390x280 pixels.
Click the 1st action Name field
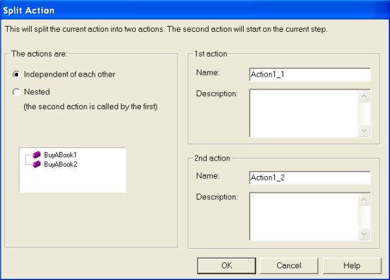(309, 74)
